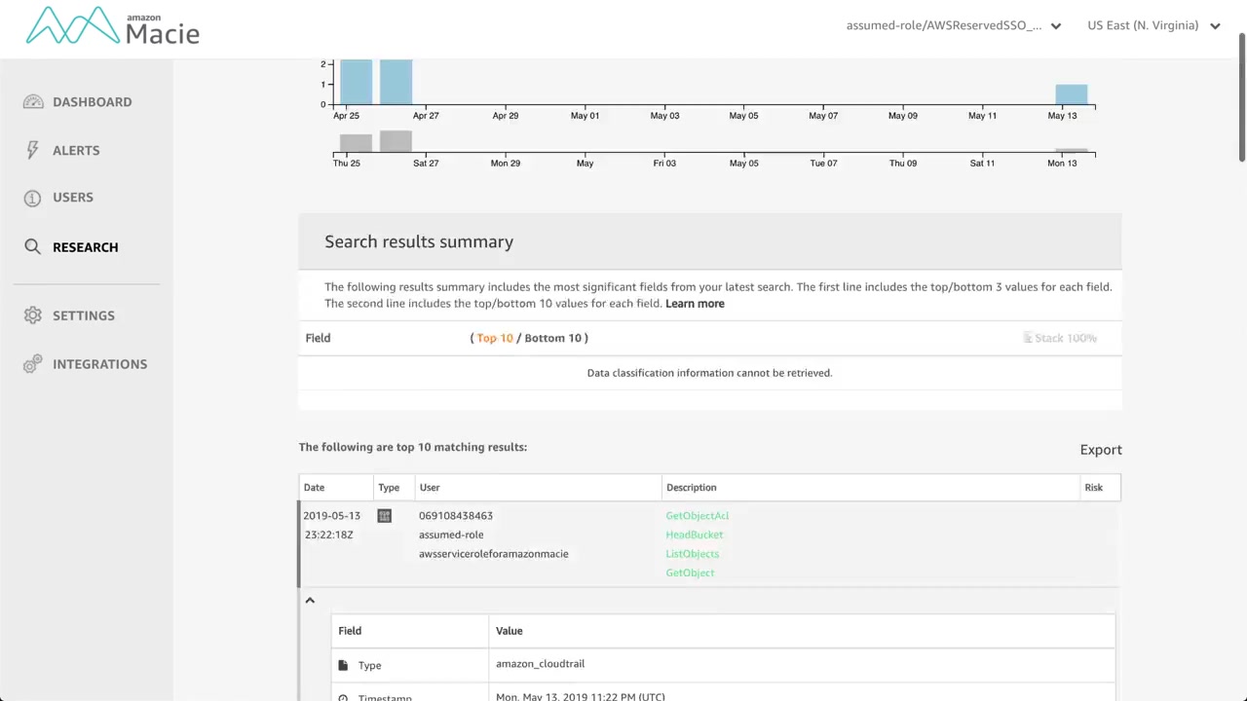Click the Export button

(x=1101, y=450)
